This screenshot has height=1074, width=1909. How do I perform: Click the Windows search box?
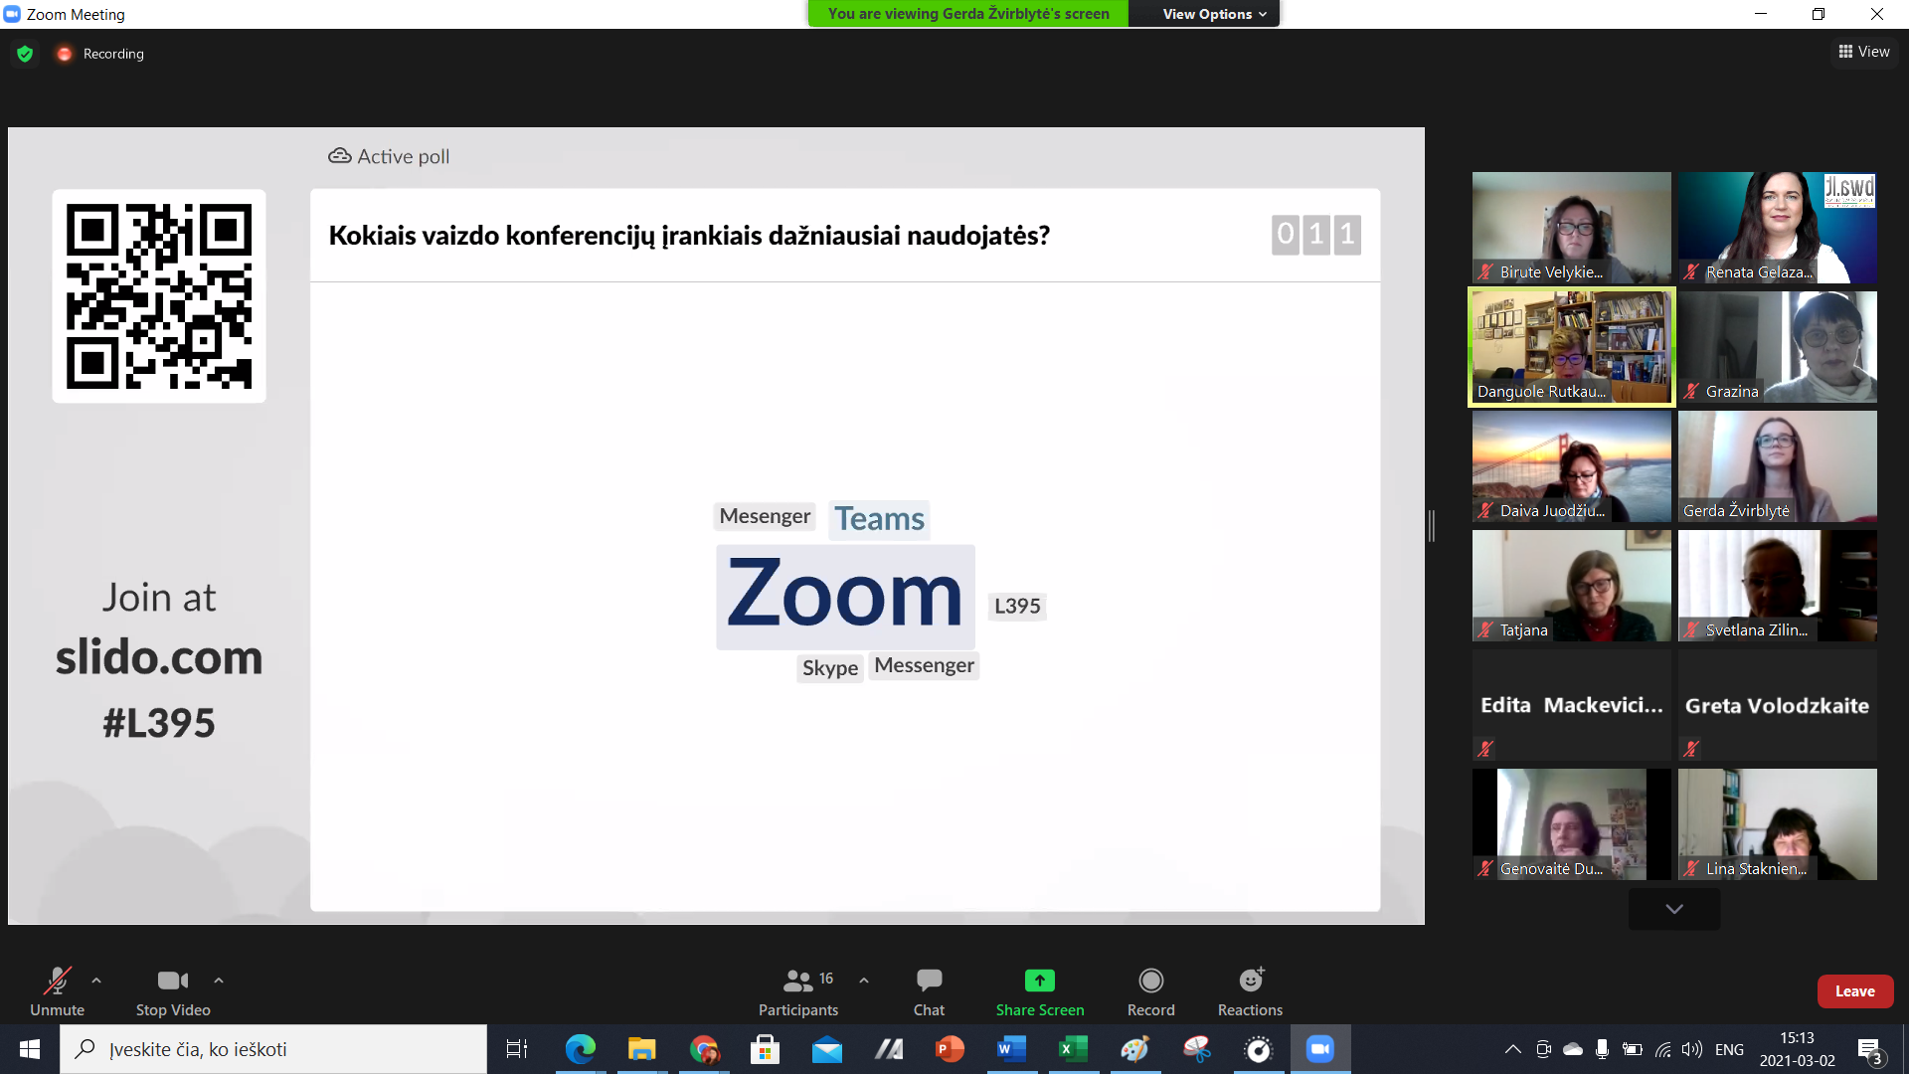(273, 1049)
